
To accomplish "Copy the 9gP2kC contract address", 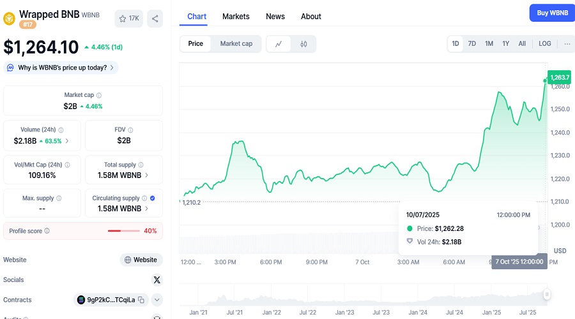I will point(141,299).
